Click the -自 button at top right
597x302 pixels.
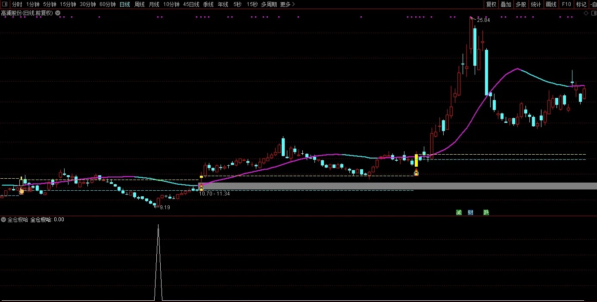(593, 4)
